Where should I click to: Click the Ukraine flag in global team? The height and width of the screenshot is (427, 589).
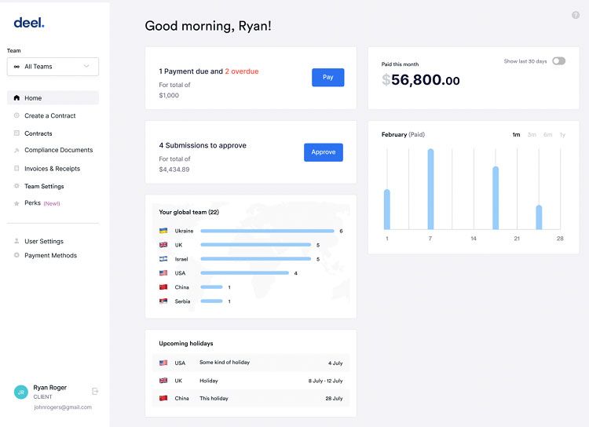click(163, 231)
